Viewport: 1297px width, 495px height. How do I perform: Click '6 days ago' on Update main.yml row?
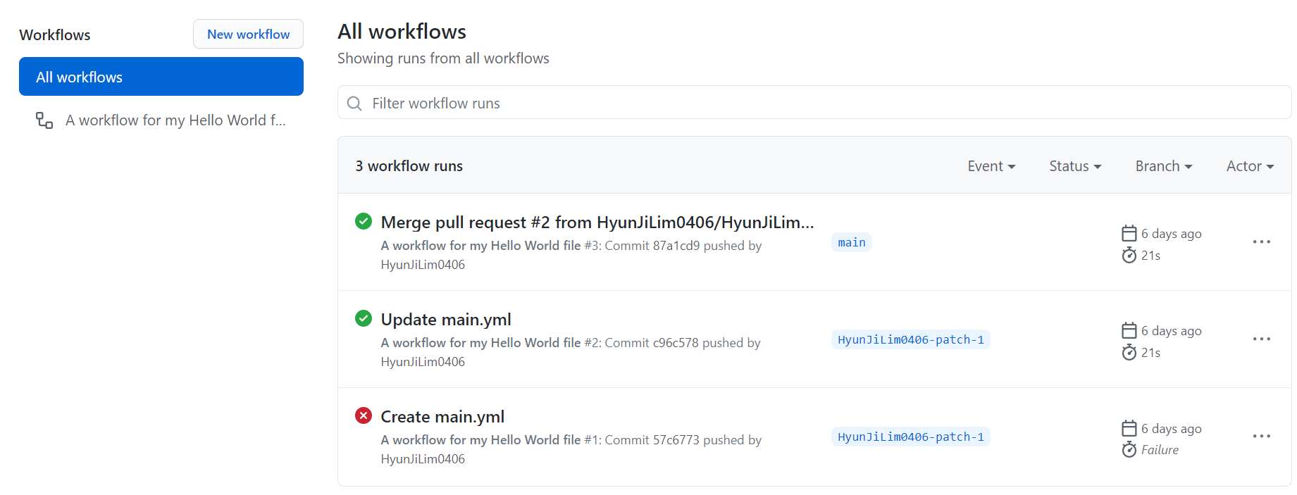[x=1172, y=331]
